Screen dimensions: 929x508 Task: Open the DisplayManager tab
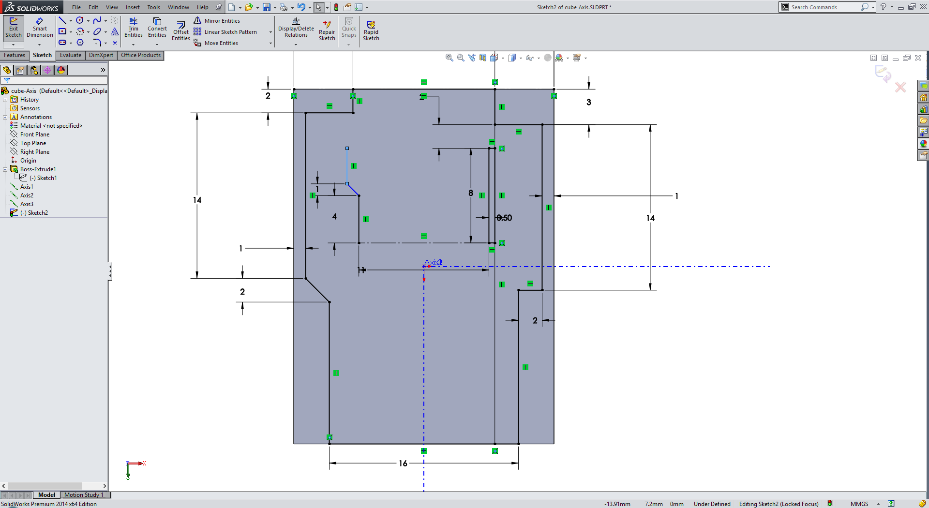61,70
